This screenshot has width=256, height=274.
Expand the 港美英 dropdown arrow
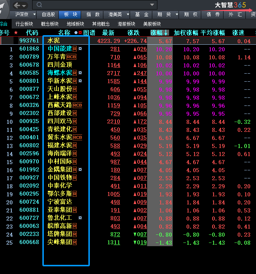[128, 14]
